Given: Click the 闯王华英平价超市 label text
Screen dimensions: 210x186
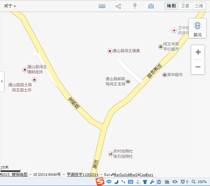Looking at the screenshot, I should [171, 46].
